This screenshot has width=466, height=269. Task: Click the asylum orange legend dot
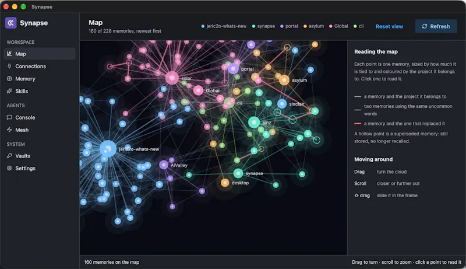305,26
